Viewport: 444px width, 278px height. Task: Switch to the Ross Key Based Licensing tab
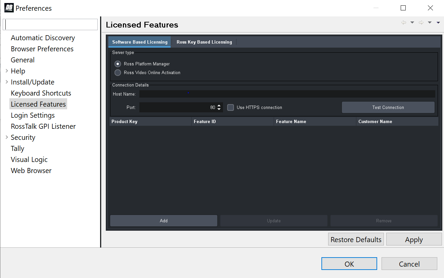pos(204,42)
